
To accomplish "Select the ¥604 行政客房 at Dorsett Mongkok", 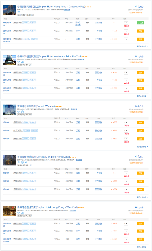I will (140, 189).
